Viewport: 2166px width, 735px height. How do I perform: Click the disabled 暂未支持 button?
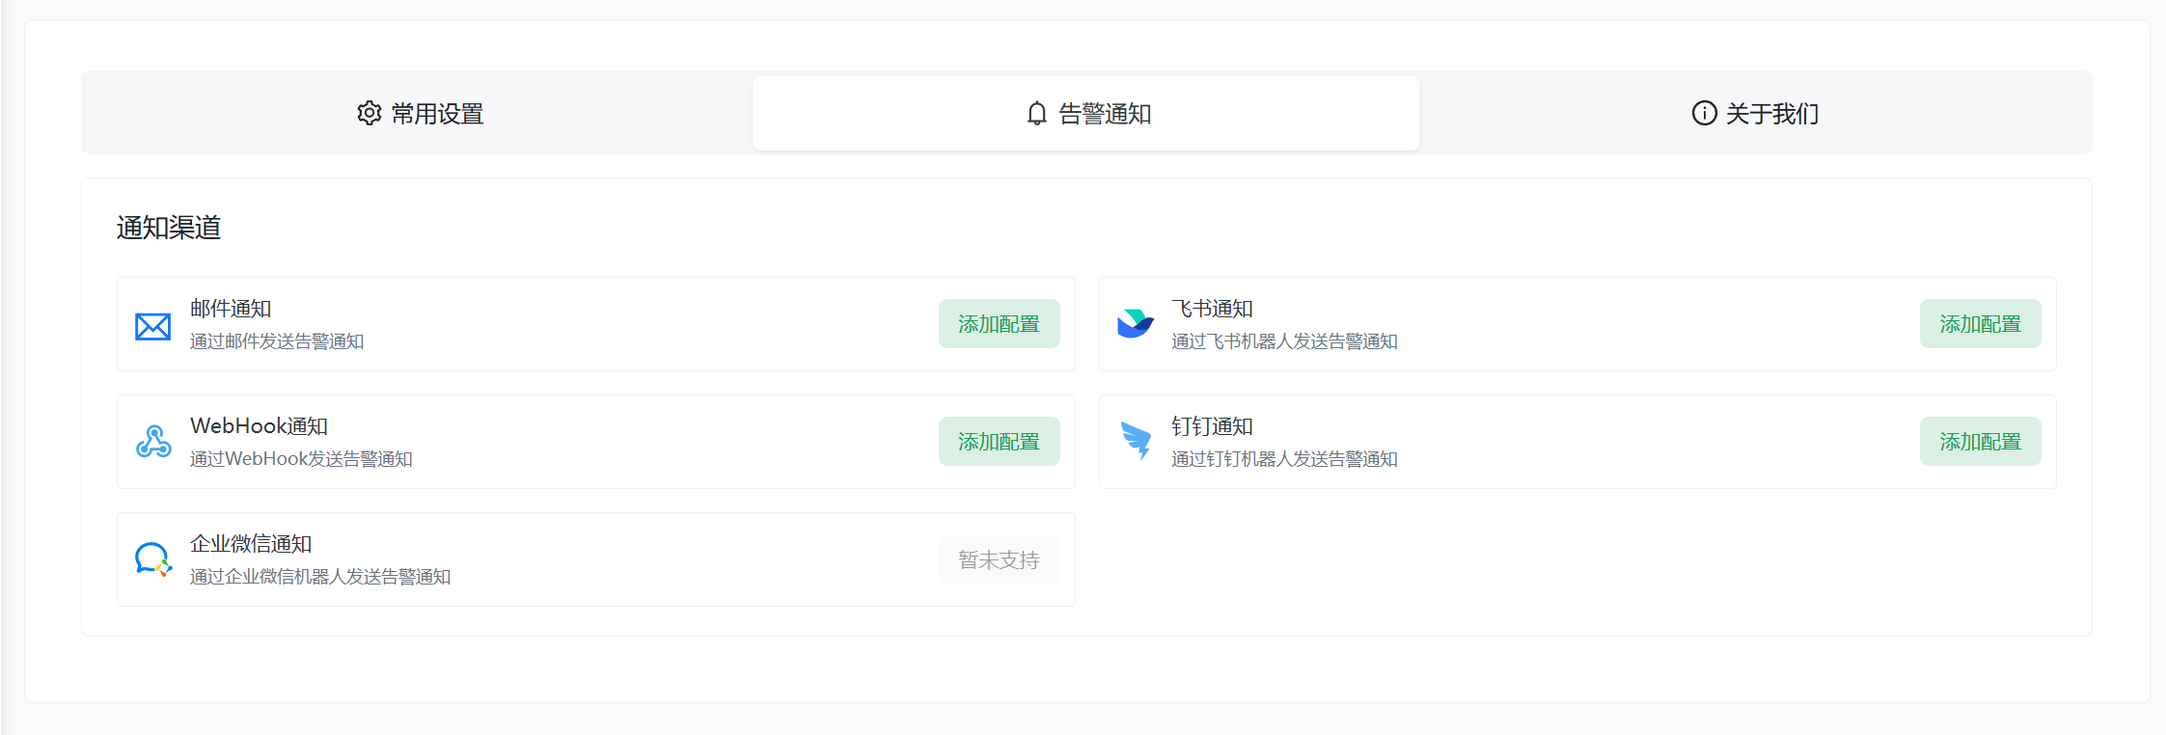(999, 559)
